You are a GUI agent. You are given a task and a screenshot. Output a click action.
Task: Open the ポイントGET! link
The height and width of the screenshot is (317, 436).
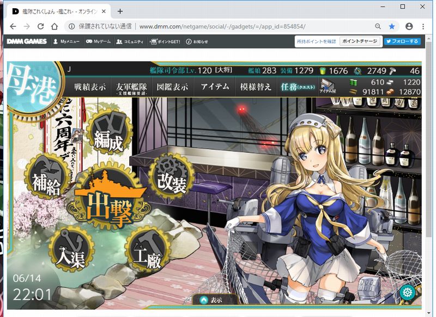click(165, 42)
